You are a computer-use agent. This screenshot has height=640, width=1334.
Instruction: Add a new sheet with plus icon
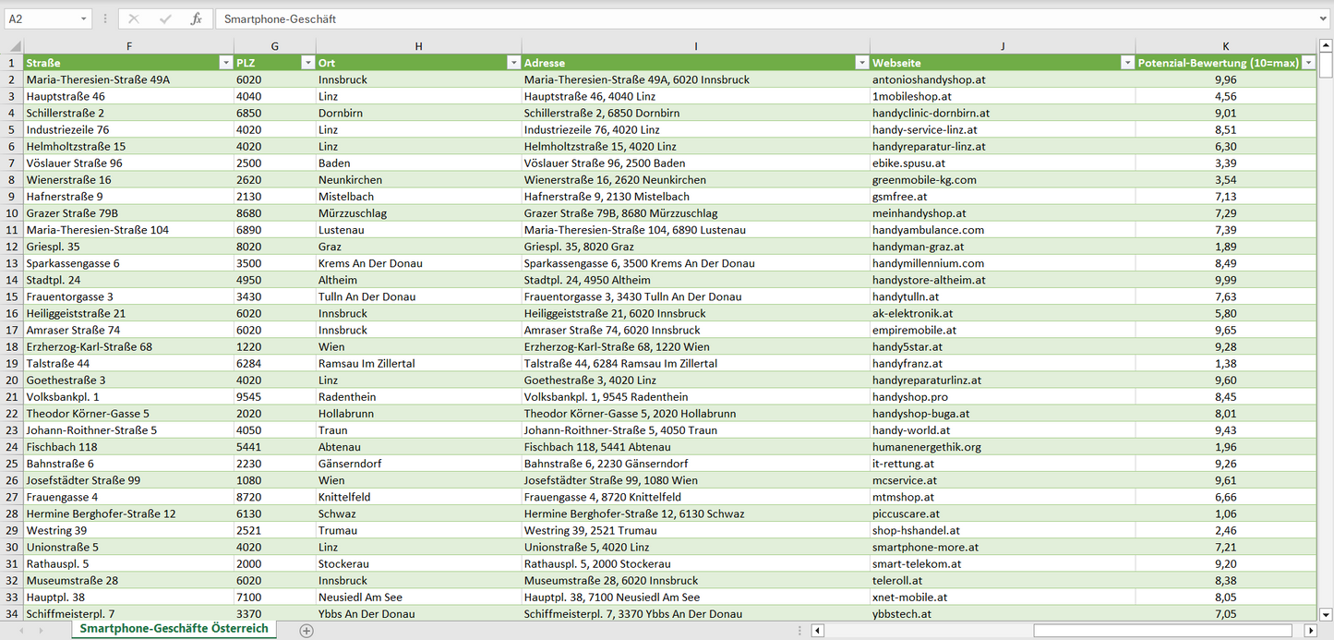tap(306, 631)
